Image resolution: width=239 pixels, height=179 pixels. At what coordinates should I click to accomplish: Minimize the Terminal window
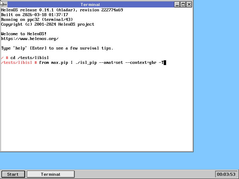tap(177, 4)
